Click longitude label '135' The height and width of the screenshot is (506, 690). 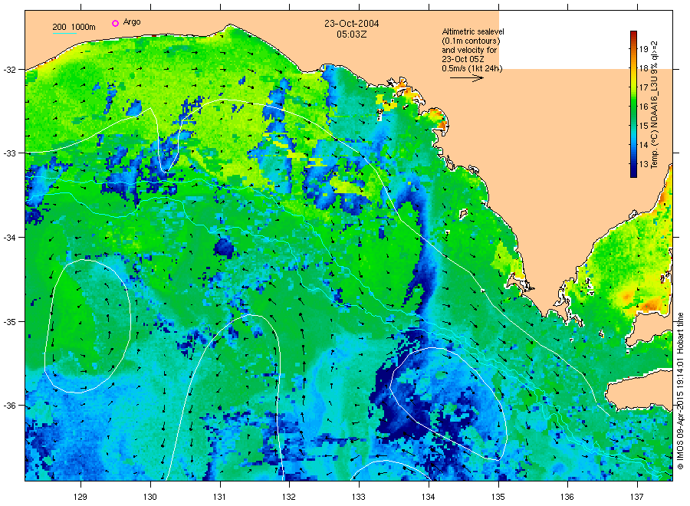[x=498, y=497]
